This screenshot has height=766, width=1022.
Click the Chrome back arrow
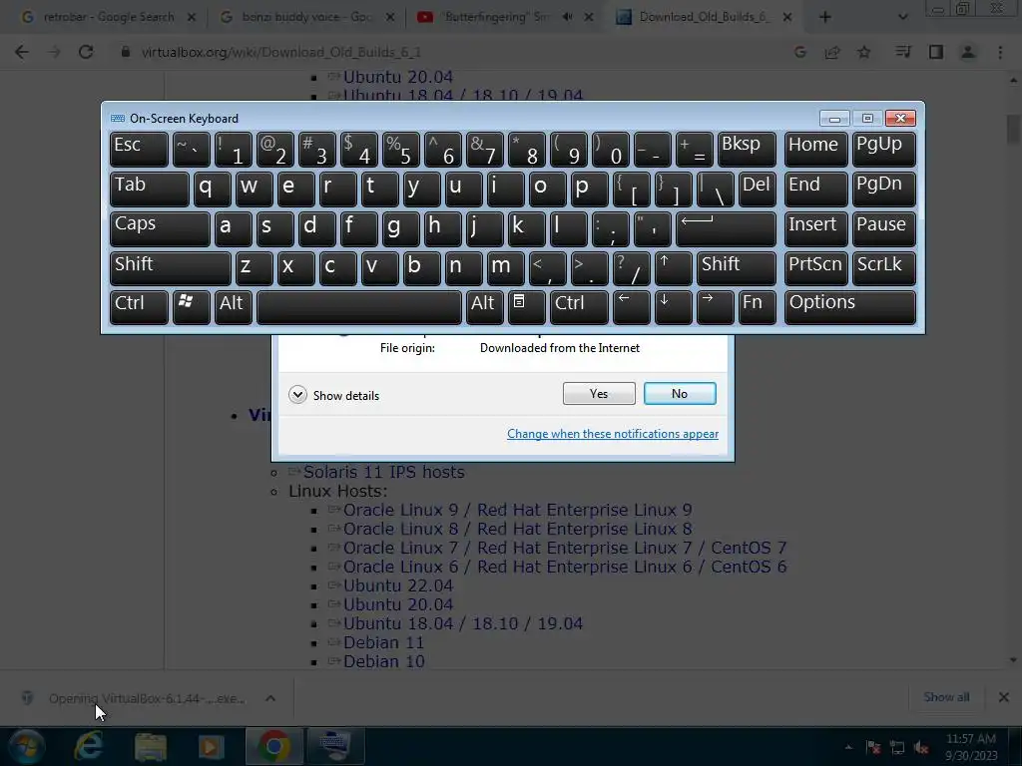(x=22, y=52)
